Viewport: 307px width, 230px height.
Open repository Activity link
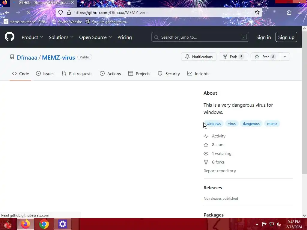coord(215,136)
